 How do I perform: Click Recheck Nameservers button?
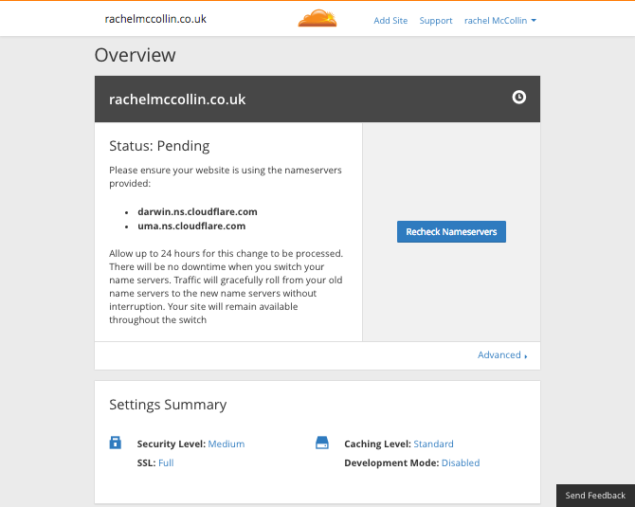click(x=451, y=231)
